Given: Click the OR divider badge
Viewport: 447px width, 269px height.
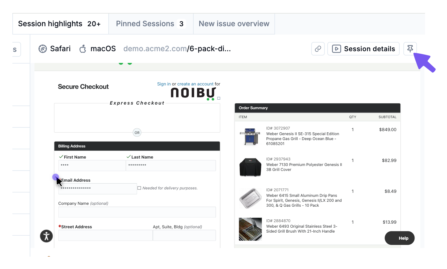Looking at the screenshot, I should tap(137, 133).
